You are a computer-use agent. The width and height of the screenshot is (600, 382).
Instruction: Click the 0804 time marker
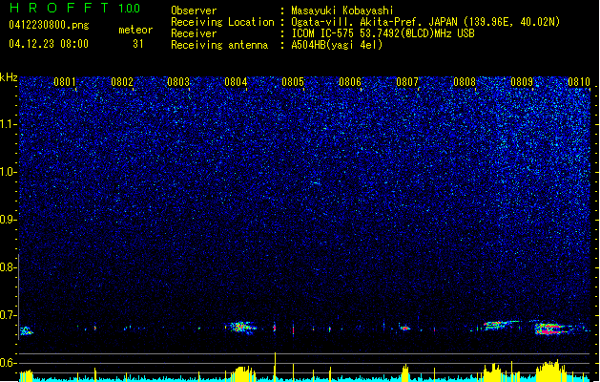point(236,82)
